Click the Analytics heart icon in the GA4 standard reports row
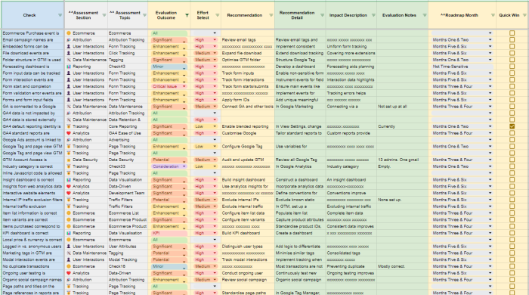The height and width of the screenshot is (295, 529). [x=69, y=133]
